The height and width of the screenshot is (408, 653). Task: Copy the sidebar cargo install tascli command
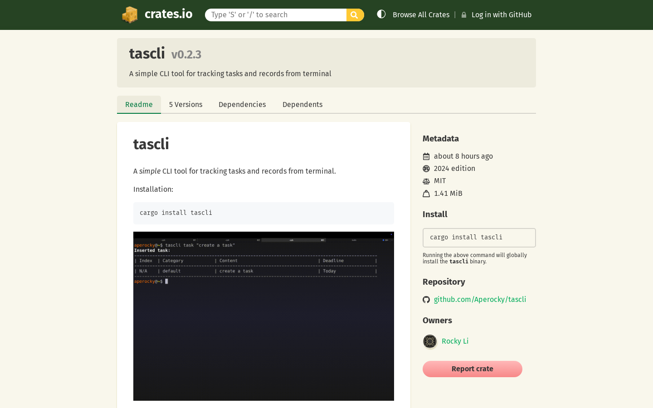point(479,238)
